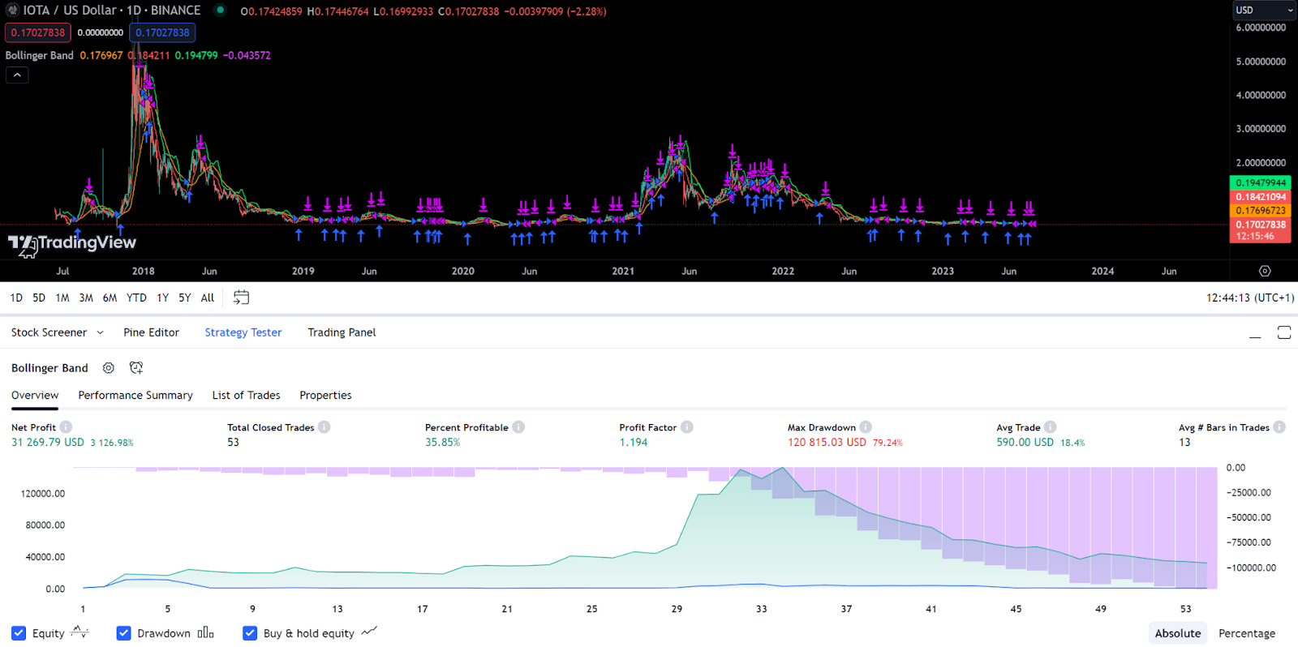Disable Buy & hold equity checkbox

point(250,633)
